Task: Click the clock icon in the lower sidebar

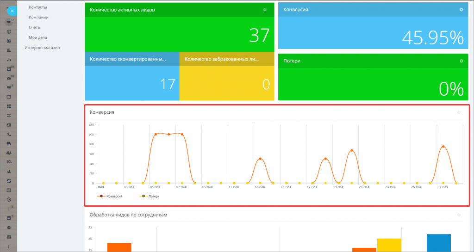Action: click(x=9, y=199)
